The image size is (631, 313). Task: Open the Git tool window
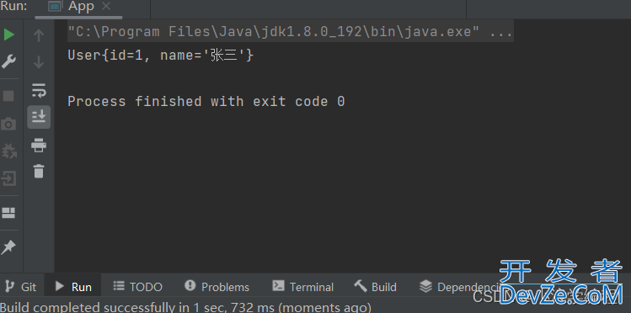pos(20,287)
